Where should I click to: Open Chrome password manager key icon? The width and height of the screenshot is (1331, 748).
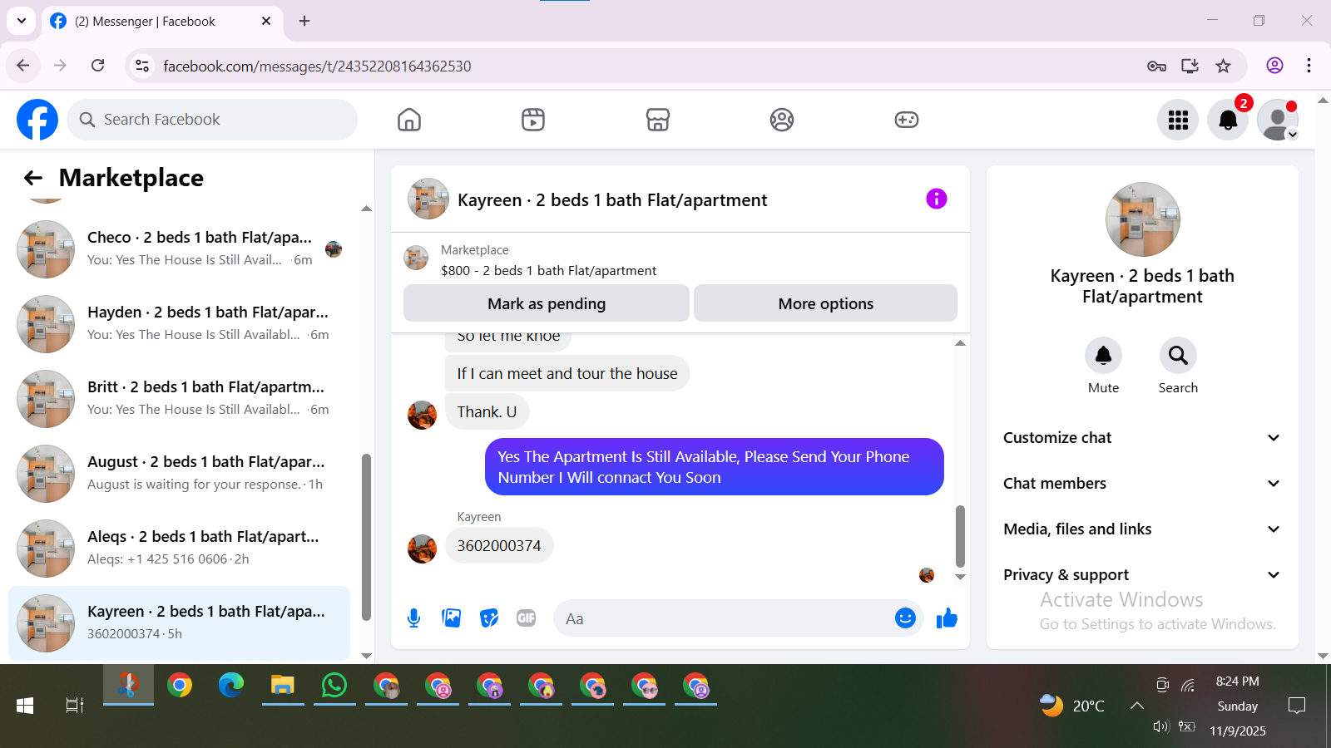1156,66
